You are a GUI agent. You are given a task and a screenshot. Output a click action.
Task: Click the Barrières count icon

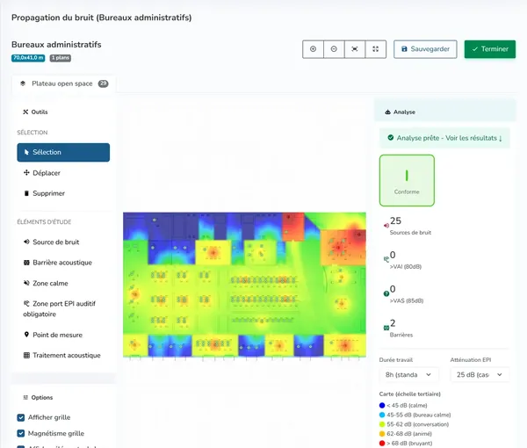pos(386,328)
